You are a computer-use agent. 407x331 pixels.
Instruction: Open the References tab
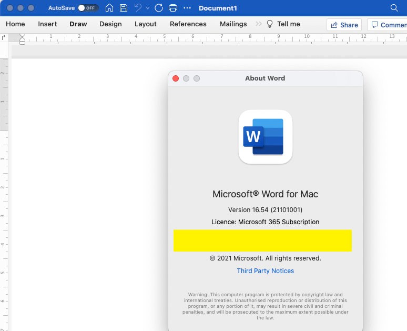click(x=188, y=24)
